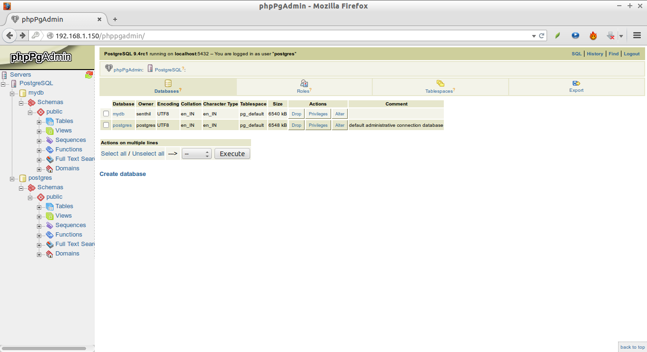The width and height of the screenshot is (647, 352).
Task: Switch to the Export tab
Action: pyautogui.click(x=576, y=87)
